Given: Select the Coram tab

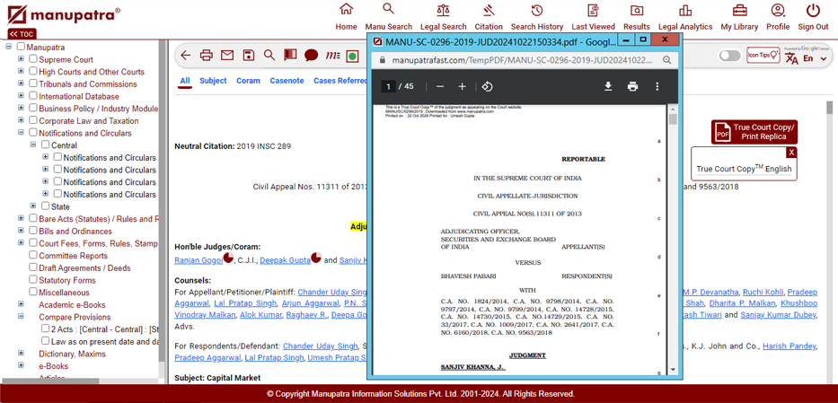Looking at the screenshot, I should pyautogui.click(x=248, y=81).
